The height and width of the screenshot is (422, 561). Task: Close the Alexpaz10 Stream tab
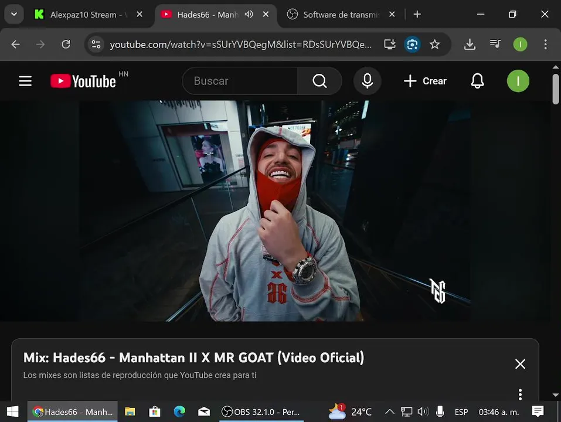[140, 14]
